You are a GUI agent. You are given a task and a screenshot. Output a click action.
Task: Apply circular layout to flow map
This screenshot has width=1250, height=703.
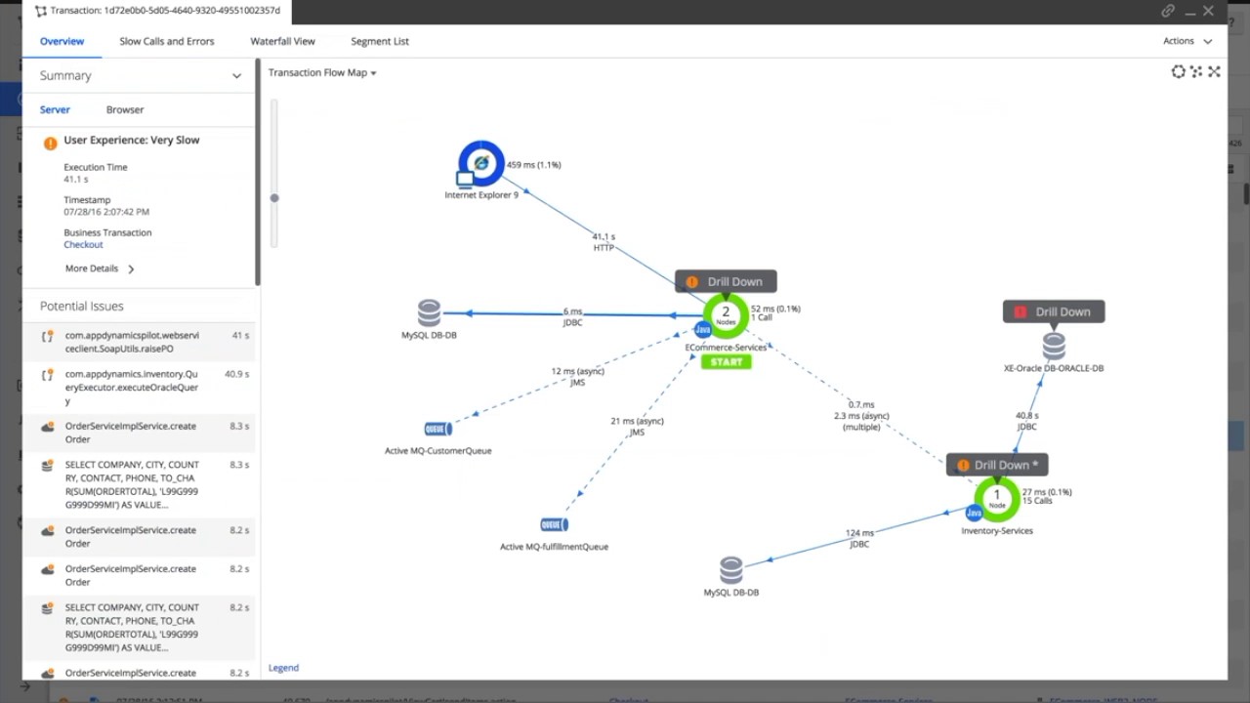[x=1179, y=71]
